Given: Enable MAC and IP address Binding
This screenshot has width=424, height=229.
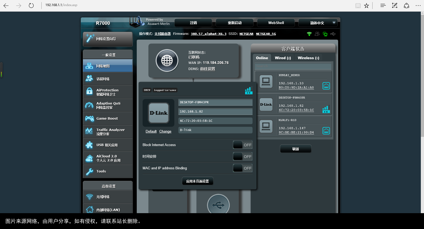Looking at the screenshot, I should pos(242,168).
